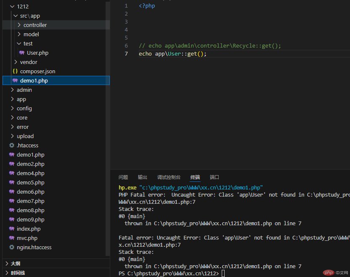Click the commented Recycle::get() code line
350x277 pixels.
pyautogui.click(x=210, y=46)
